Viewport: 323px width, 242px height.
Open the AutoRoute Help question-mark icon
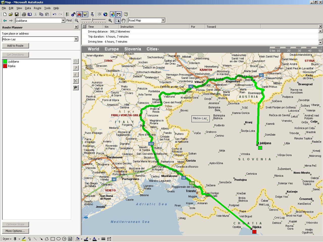[126, 14]
